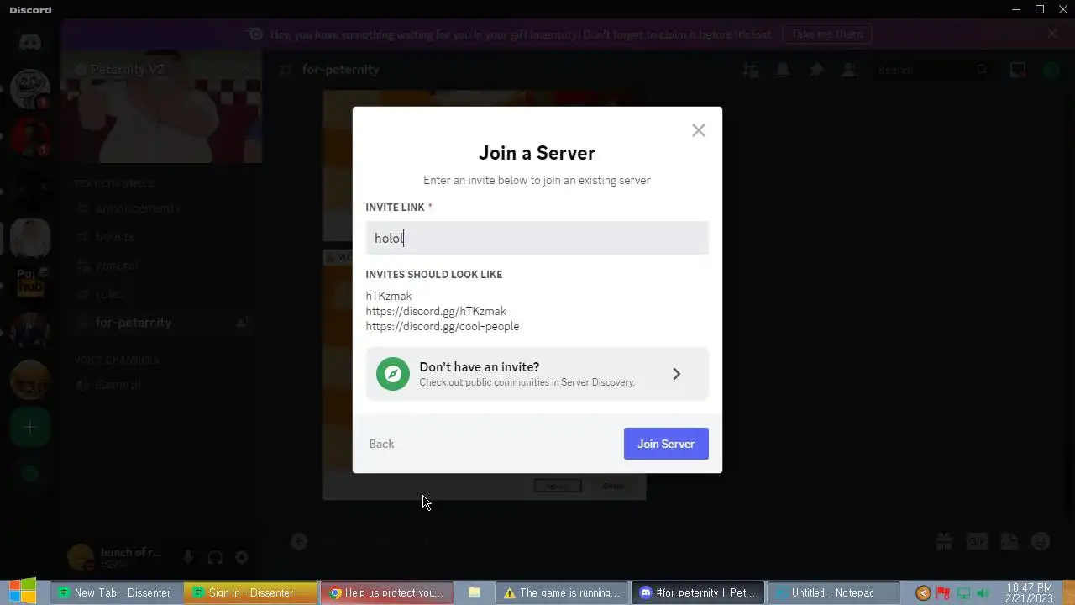Open User Settings gear icon

[242, 557]
